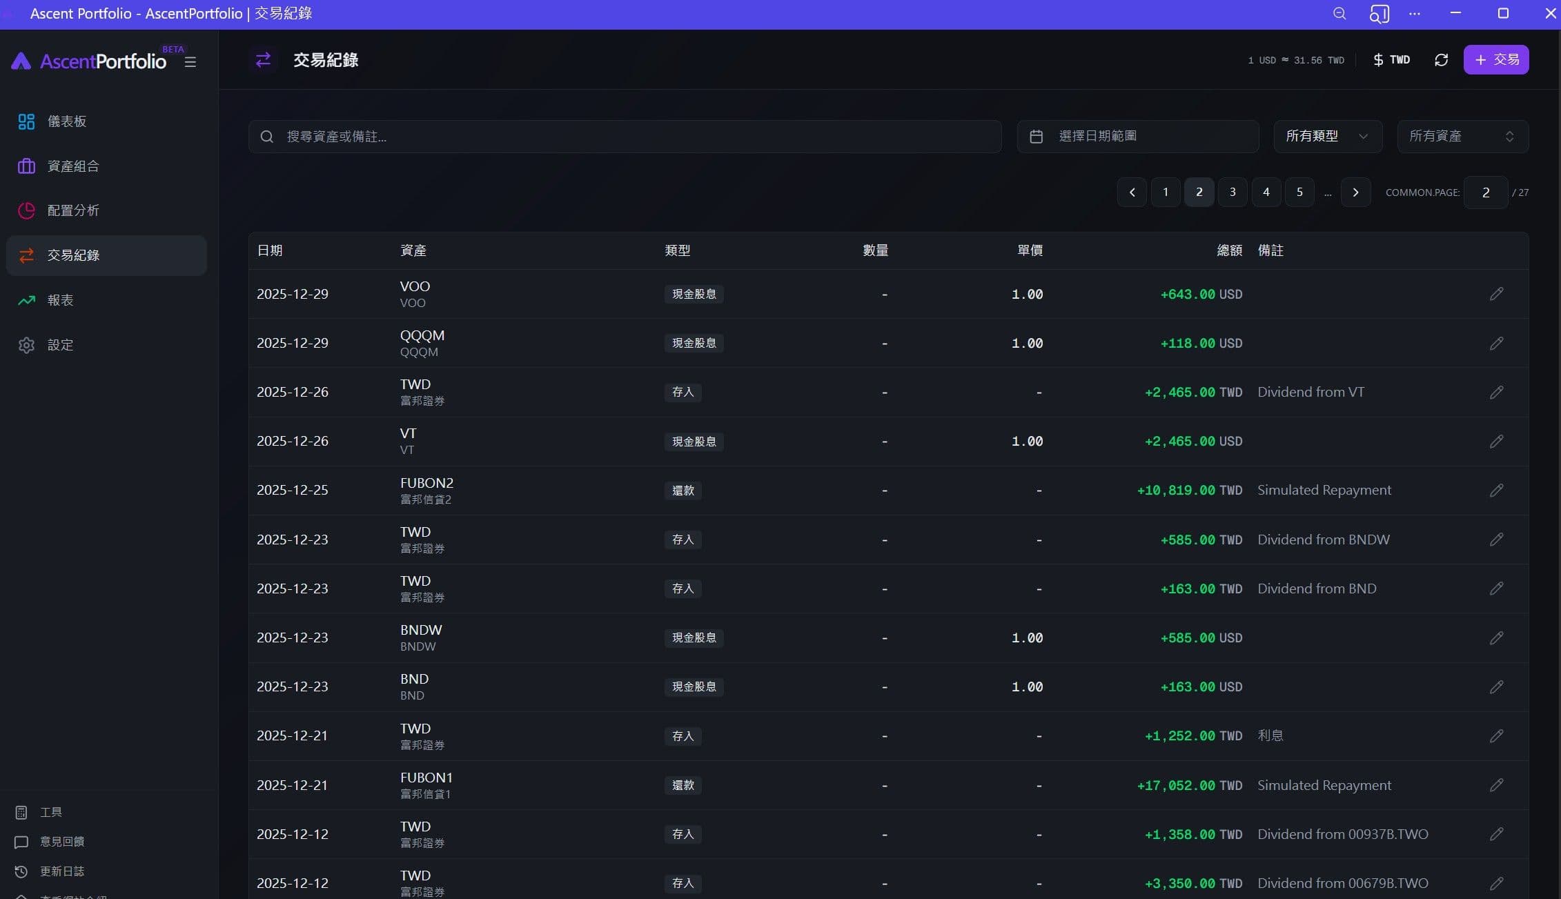Edit the Dividend from BND row
This screenshot has width=1561, height=899.
[x=1496, y=589]
